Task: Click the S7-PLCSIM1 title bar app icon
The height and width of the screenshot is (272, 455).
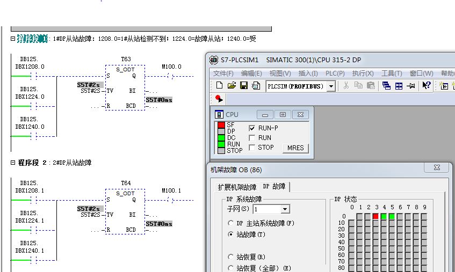Action: pos(214,60)
